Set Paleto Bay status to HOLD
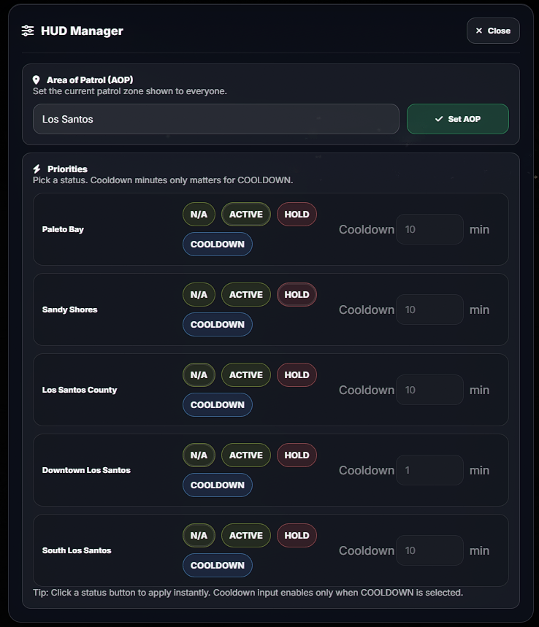Screen dimensions: 539x627 click(297, 215)
